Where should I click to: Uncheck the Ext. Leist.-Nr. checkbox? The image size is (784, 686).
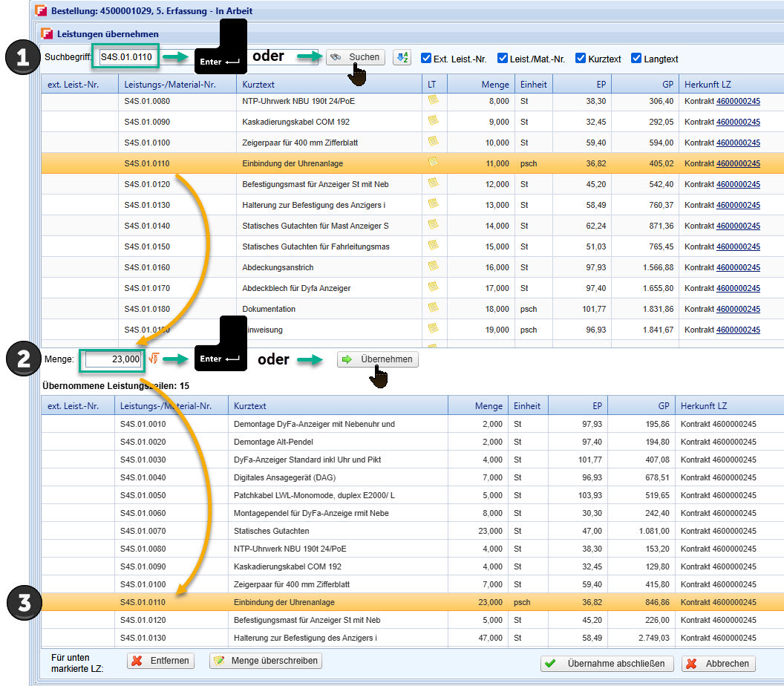pyautogui.click(x=426, y=59)
